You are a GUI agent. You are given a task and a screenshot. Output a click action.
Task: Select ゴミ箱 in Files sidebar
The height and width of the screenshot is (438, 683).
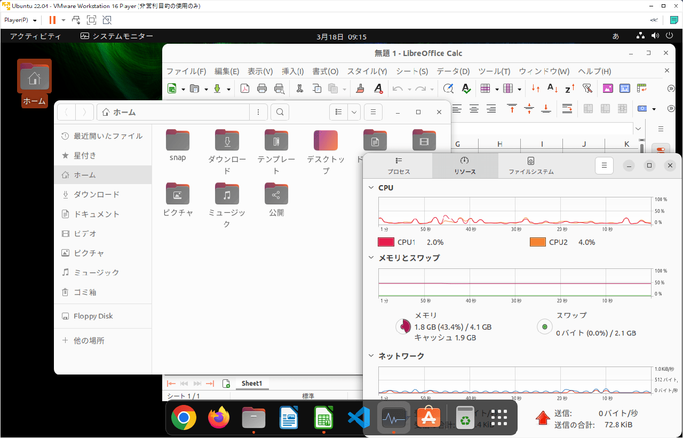[x=103, y=292]
